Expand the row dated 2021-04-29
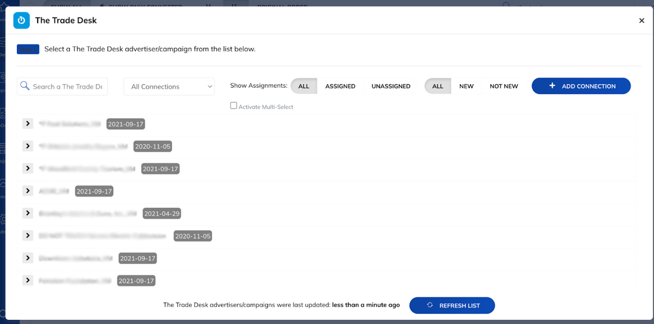 [x=28, y=213]
